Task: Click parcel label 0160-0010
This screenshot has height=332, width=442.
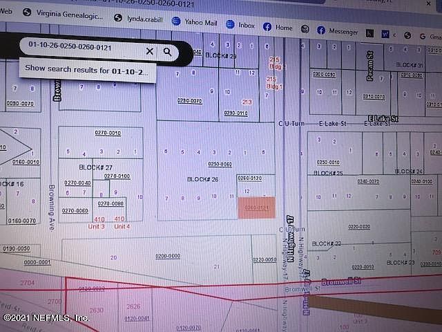Action: (26, 162)
